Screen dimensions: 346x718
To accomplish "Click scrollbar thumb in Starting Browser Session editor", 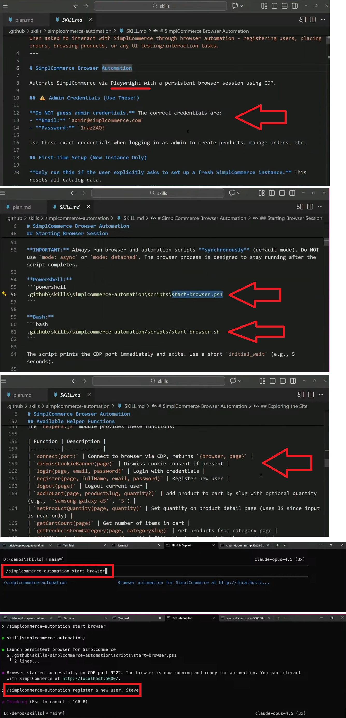I will tap(326, 242).
